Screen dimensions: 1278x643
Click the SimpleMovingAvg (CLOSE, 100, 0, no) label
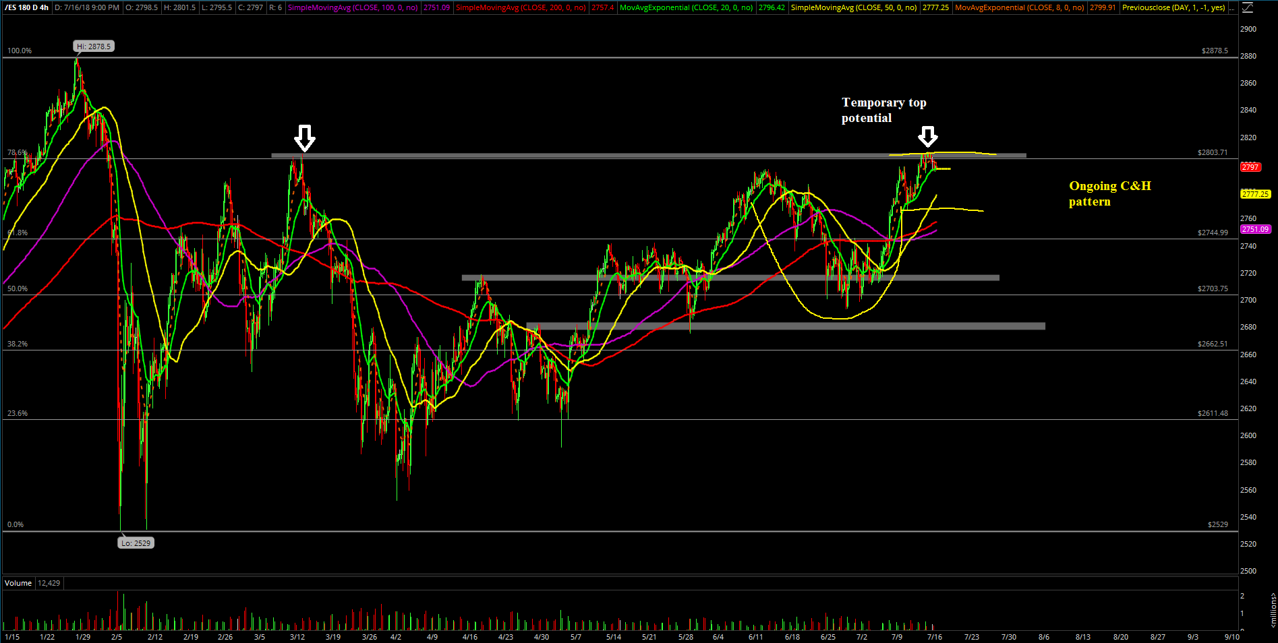353,7
